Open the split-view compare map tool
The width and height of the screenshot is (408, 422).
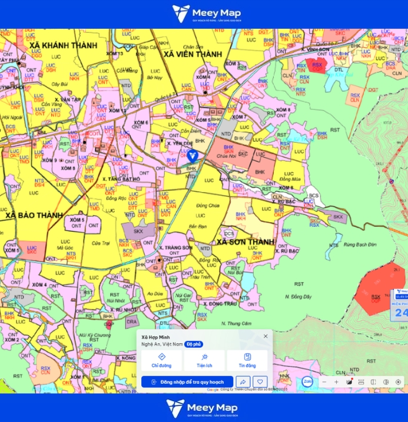point(373,382)
